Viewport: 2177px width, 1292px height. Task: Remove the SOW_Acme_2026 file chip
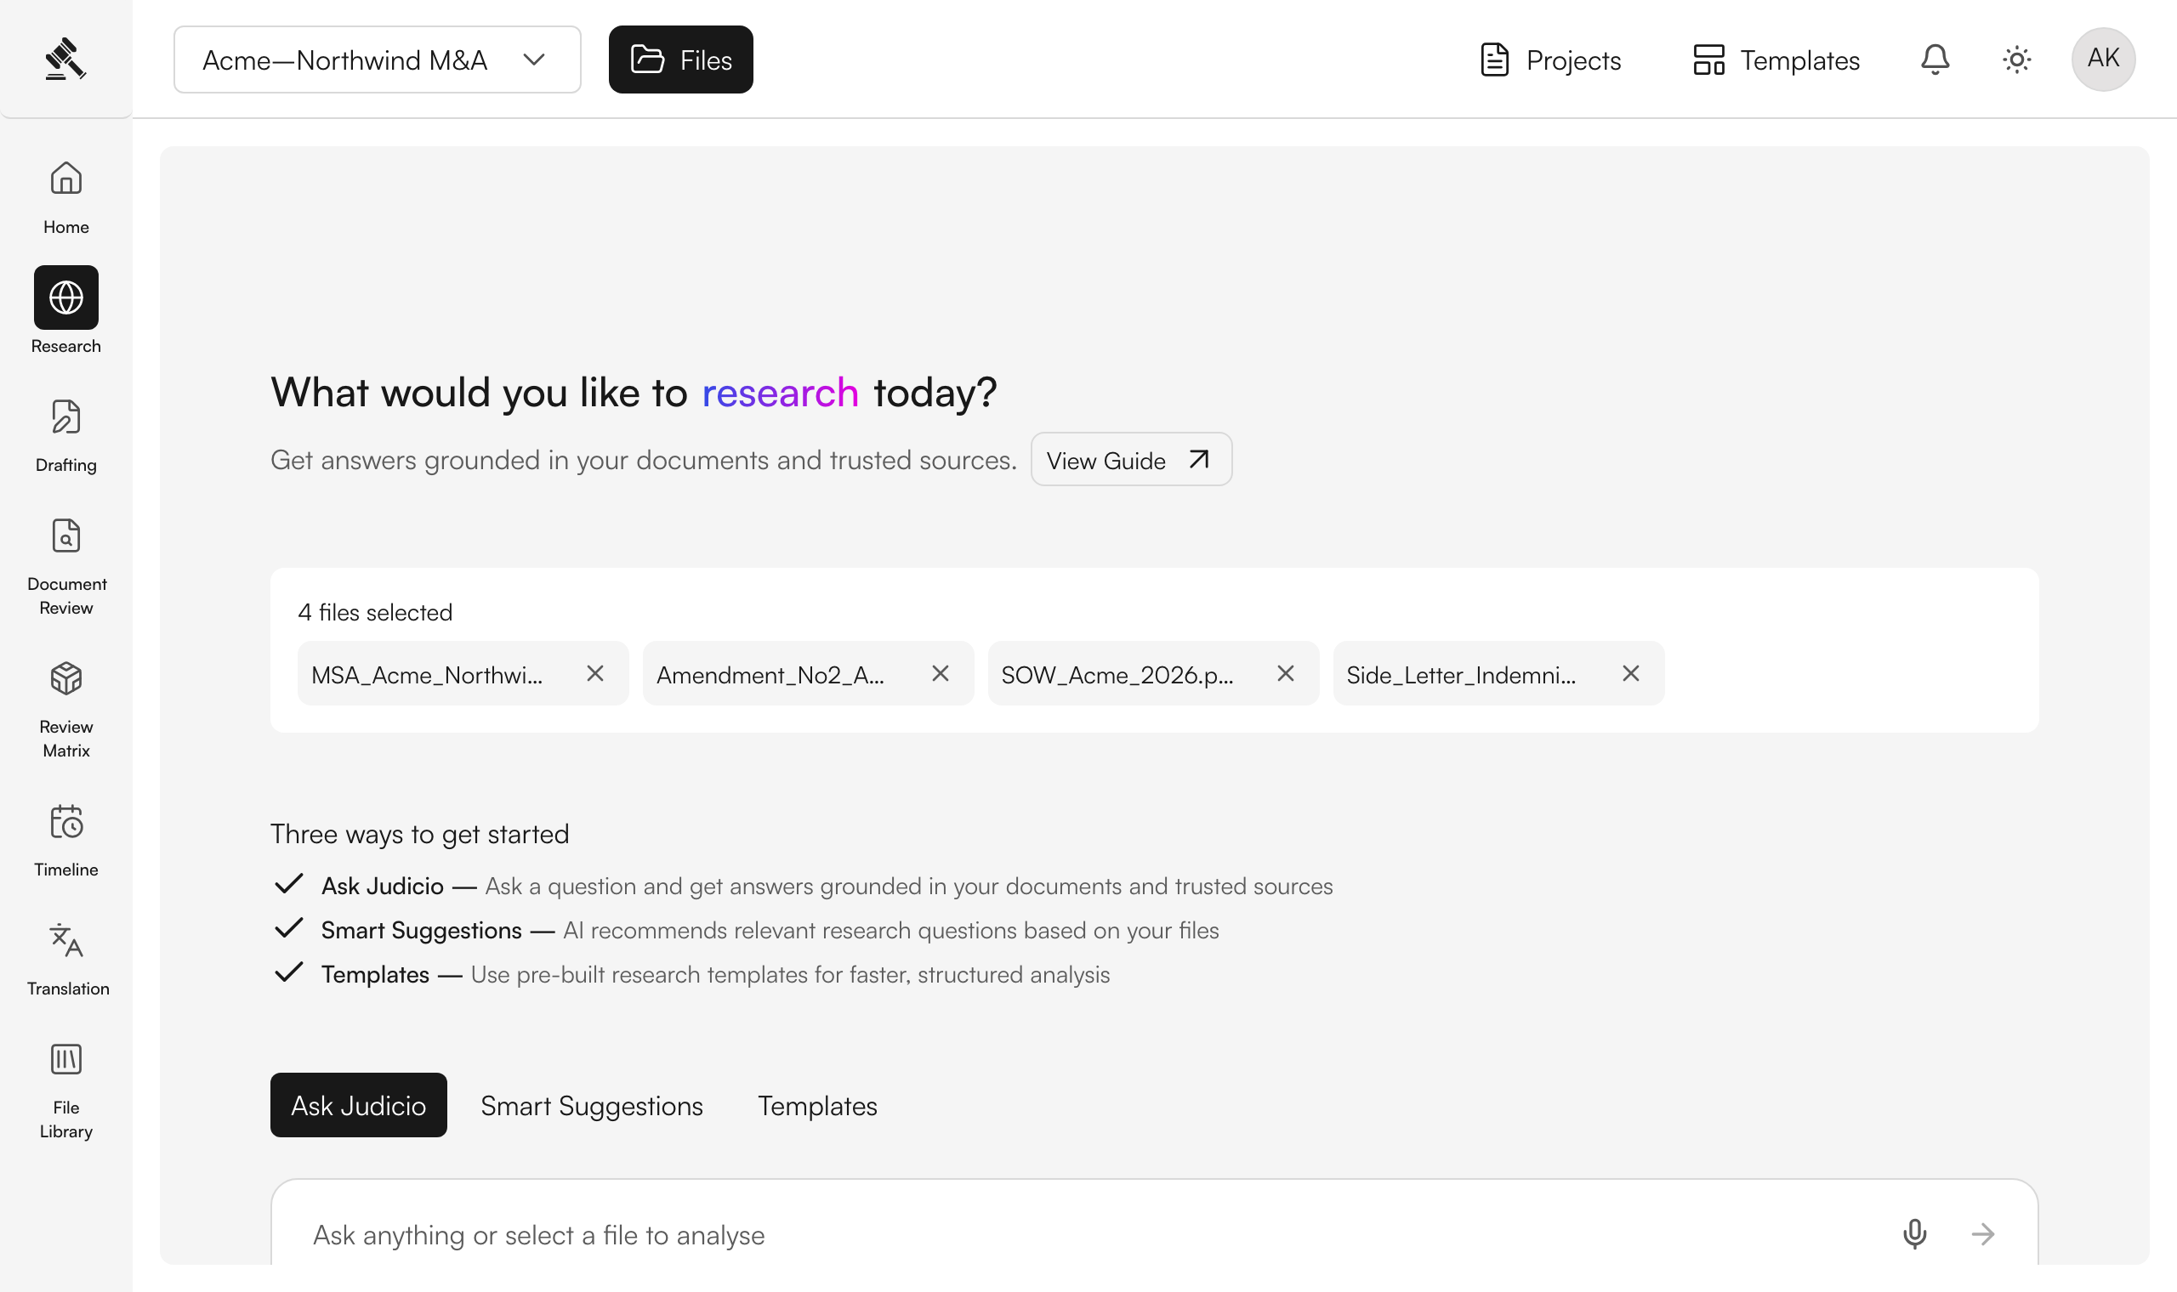[x=1285, y=673]
